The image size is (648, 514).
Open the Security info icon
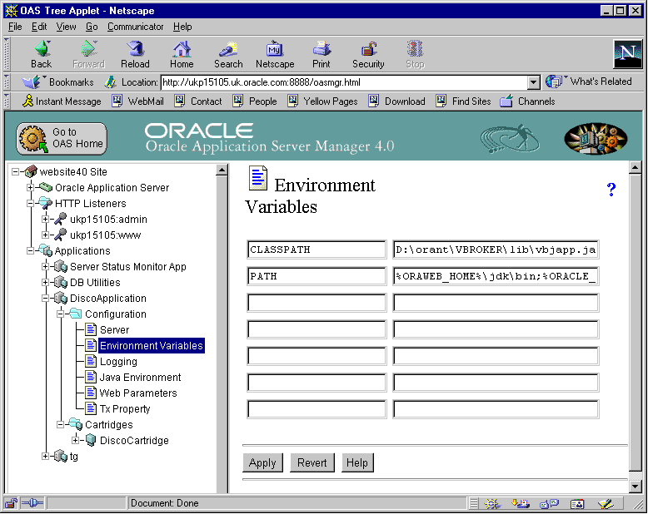(368, 49)
